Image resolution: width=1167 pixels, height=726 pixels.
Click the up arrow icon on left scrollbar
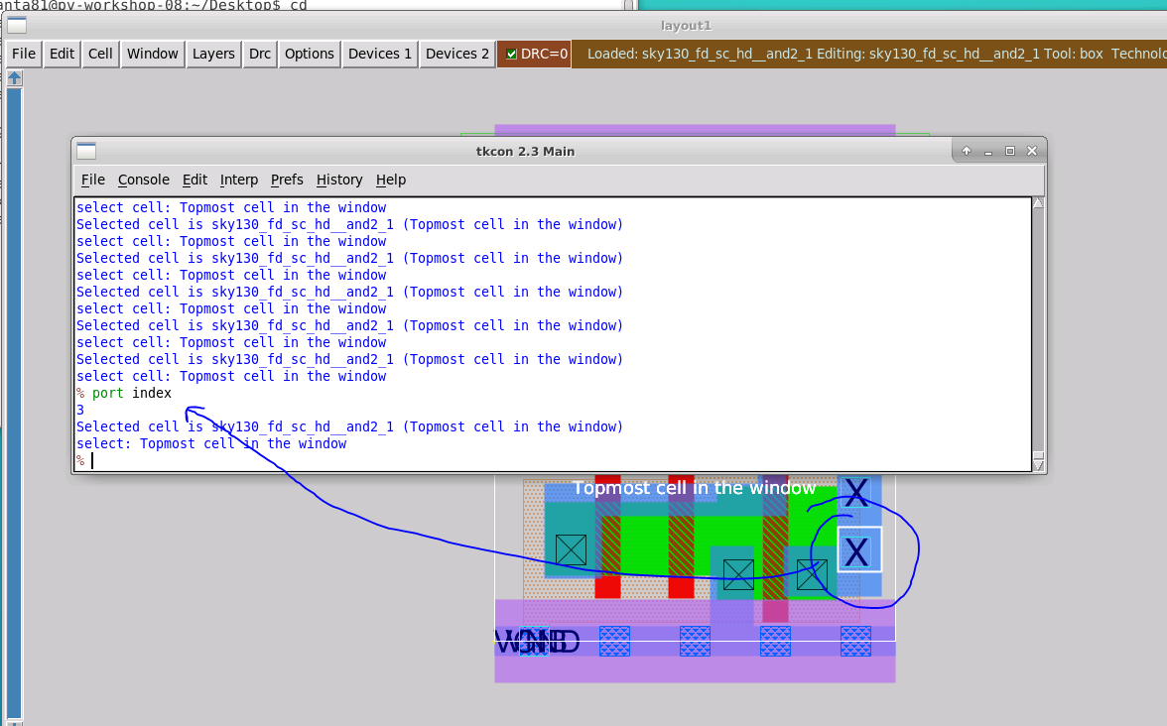pos(14,78)
